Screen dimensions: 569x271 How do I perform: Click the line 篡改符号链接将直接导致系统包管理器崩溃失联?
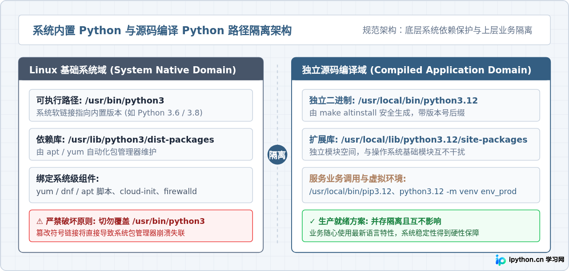coord(111,233)
